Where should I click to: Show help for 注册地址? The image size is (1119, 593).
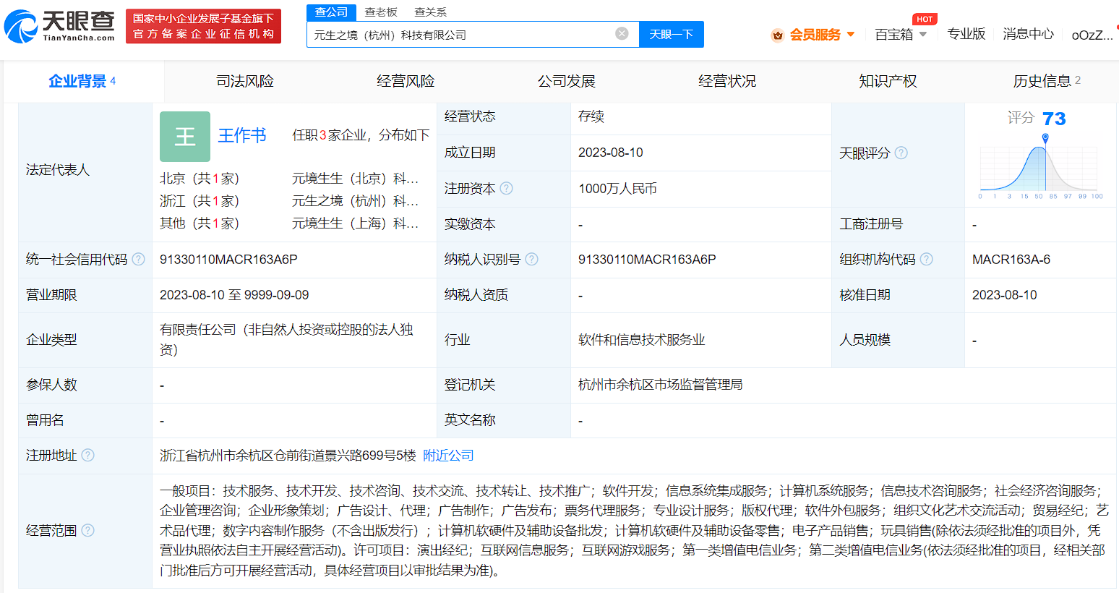pos(87,455)
